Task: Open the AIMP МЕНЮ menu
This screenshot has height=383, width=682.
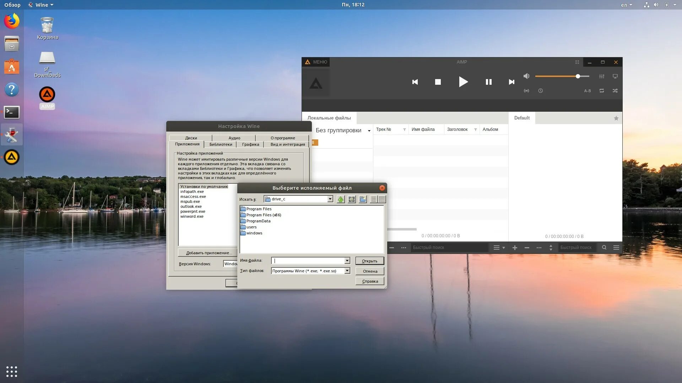Action: (x=316, y=62)
